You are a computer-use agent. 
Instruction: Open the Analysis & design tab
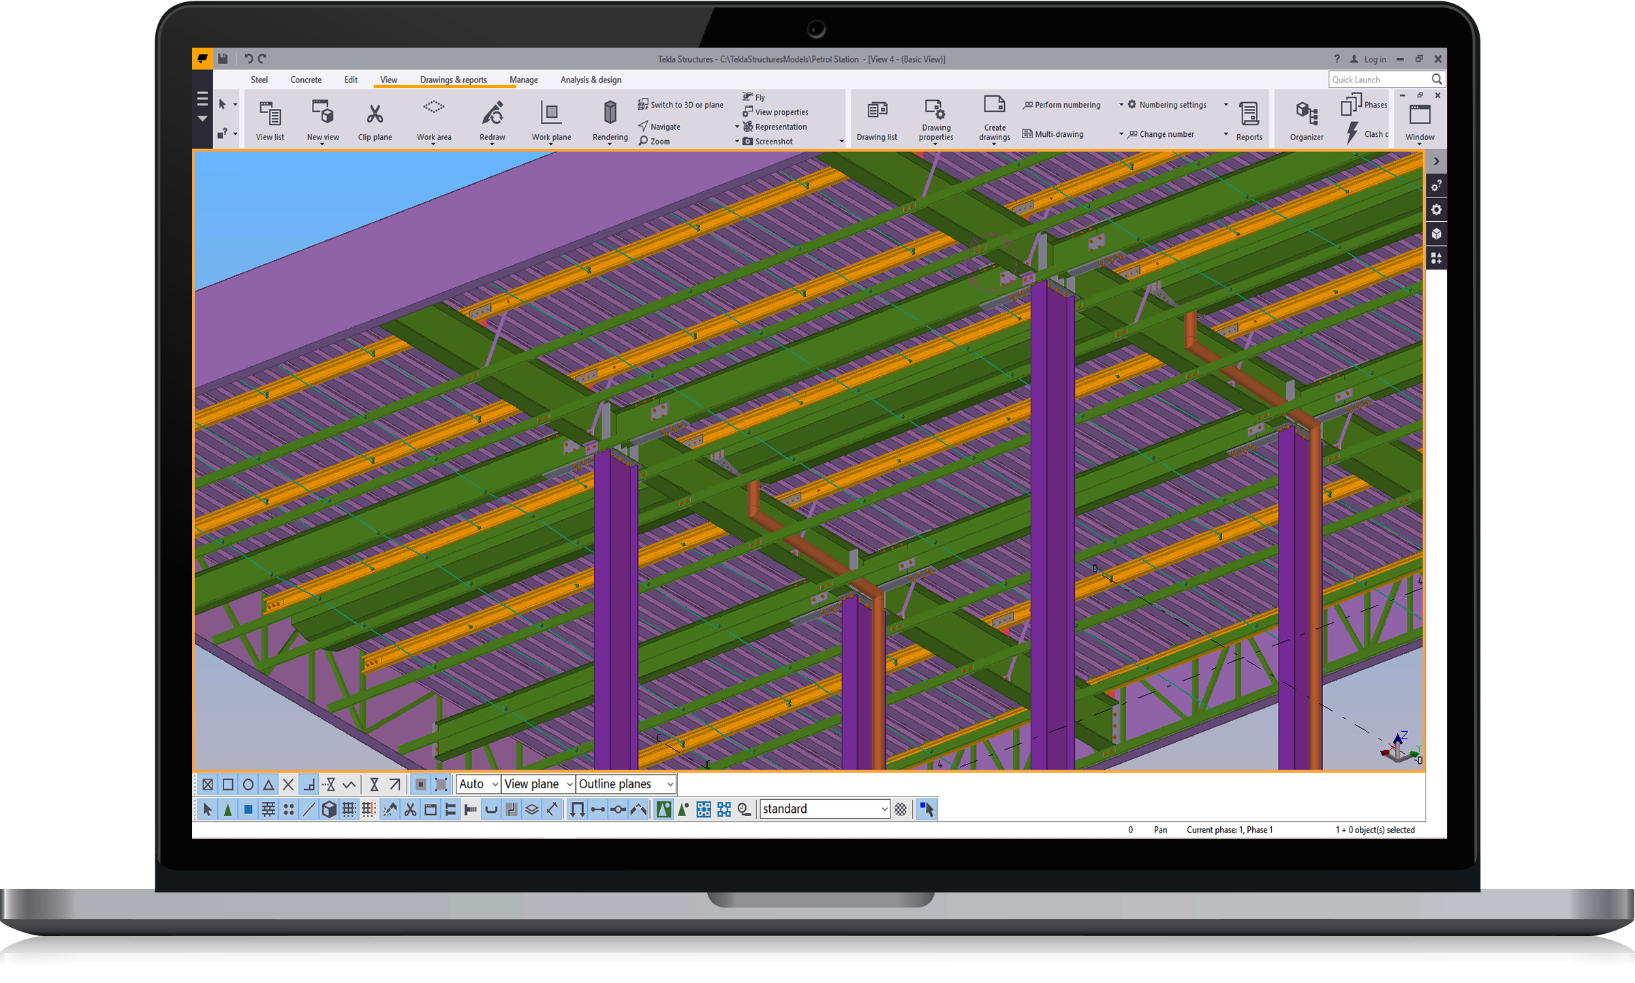point(591,80)
